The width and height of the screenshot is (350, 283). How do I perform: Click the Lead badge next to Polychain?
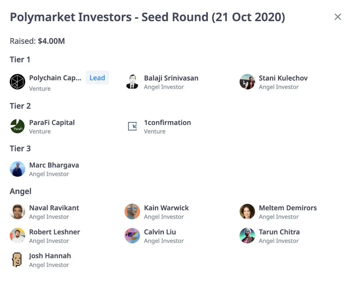(97, 78)
